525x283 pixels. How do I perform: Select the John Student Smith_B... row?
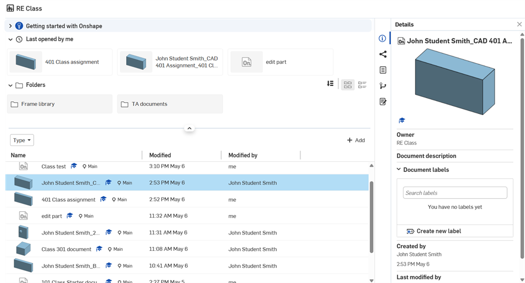(187, 266)
